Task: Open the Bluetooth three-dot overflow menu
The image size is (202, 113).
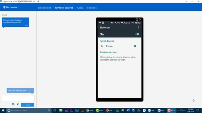Action: tap(139, 27)
